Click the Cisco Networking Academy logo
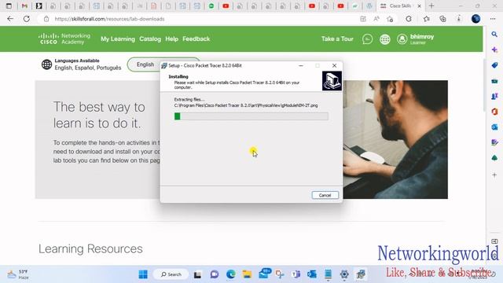503x283 pixels. pos(64,39)
